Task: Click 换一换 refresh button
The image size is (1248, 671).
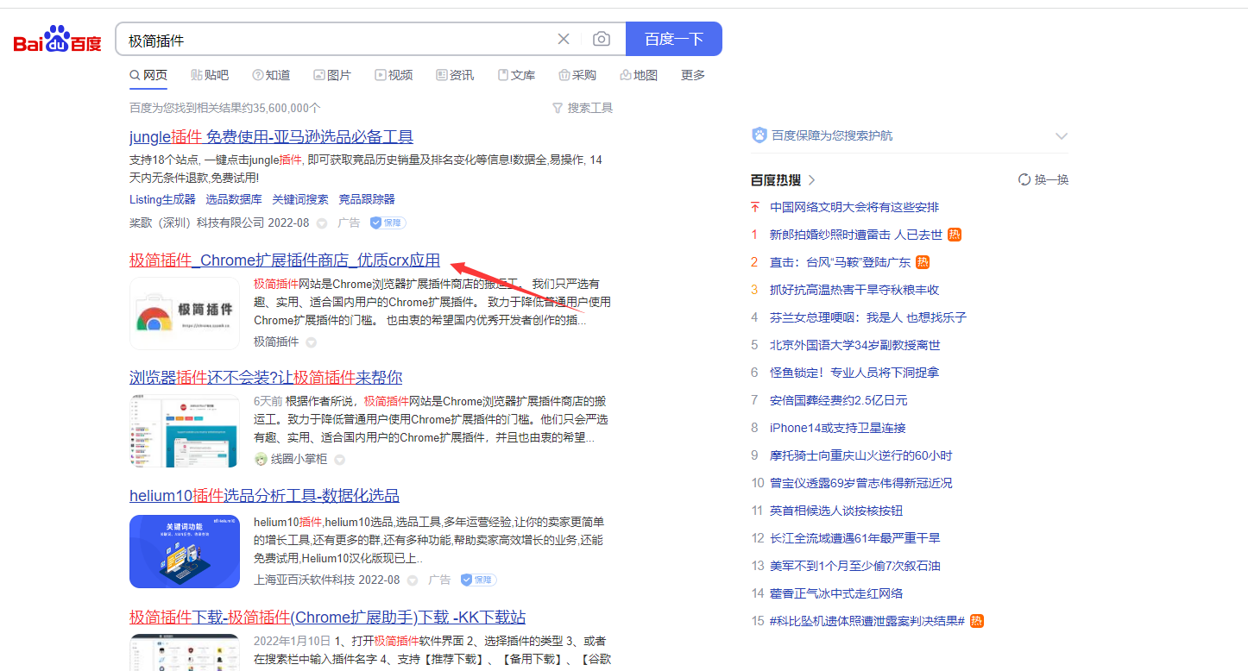Action: pos(1043,179)
